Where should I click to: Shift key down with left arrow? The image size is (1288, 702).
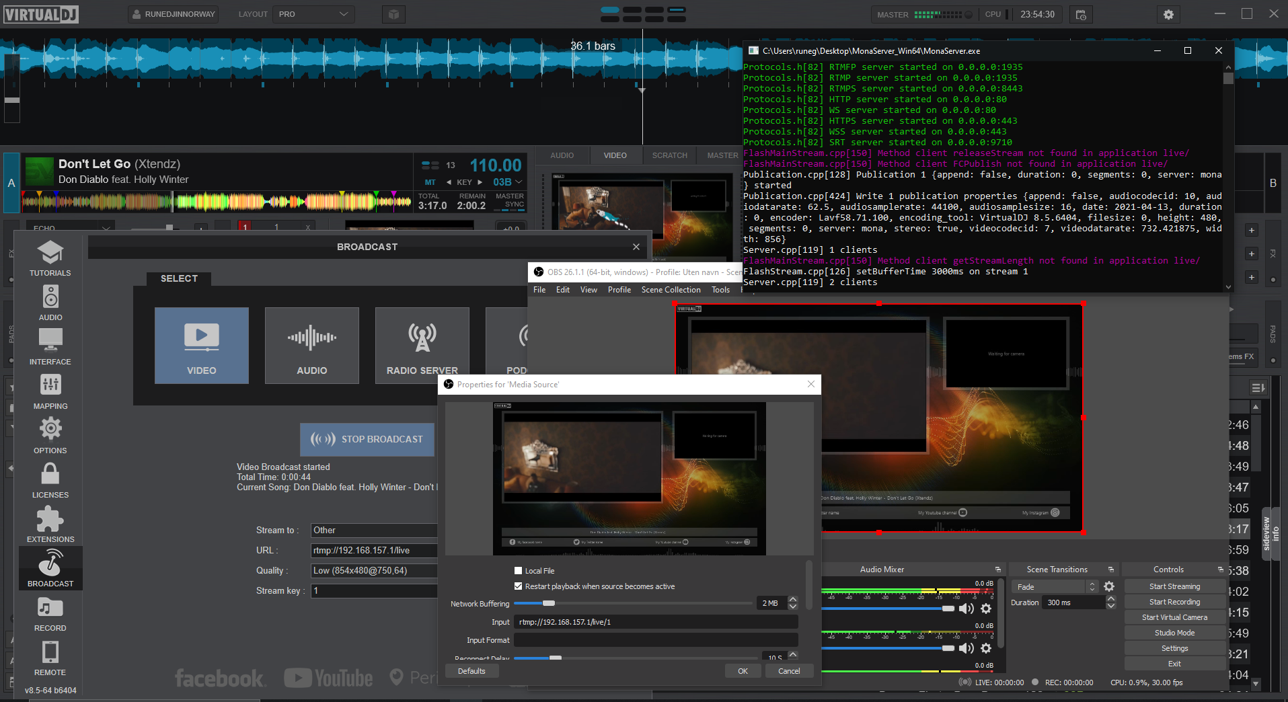pos(449,182)
